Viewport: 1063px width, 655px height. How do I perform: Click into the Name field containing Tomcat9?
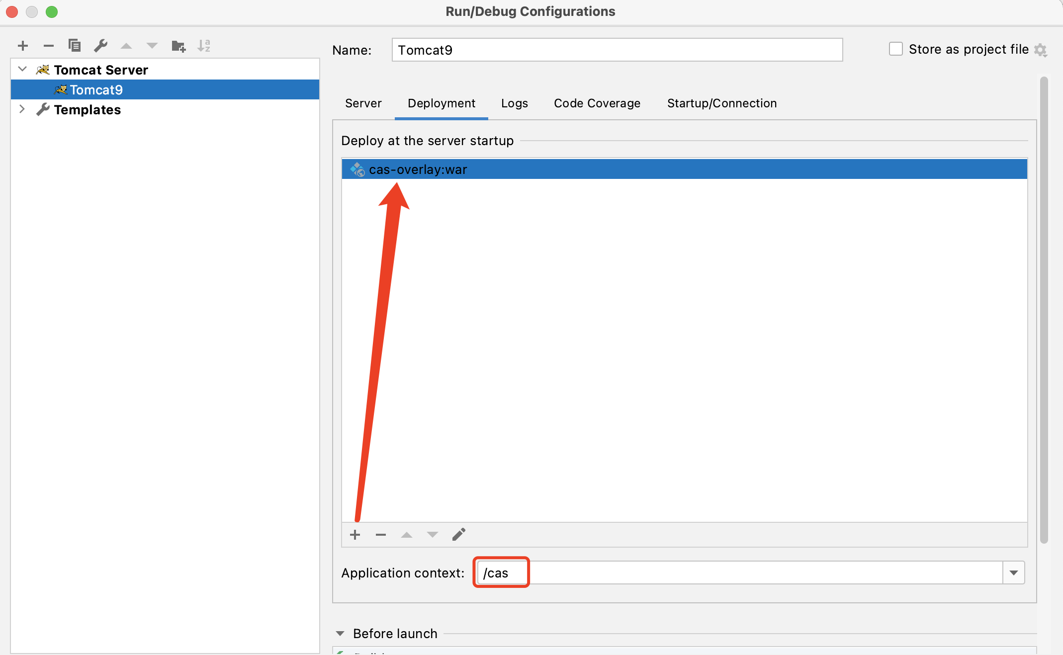click(617, 50)
